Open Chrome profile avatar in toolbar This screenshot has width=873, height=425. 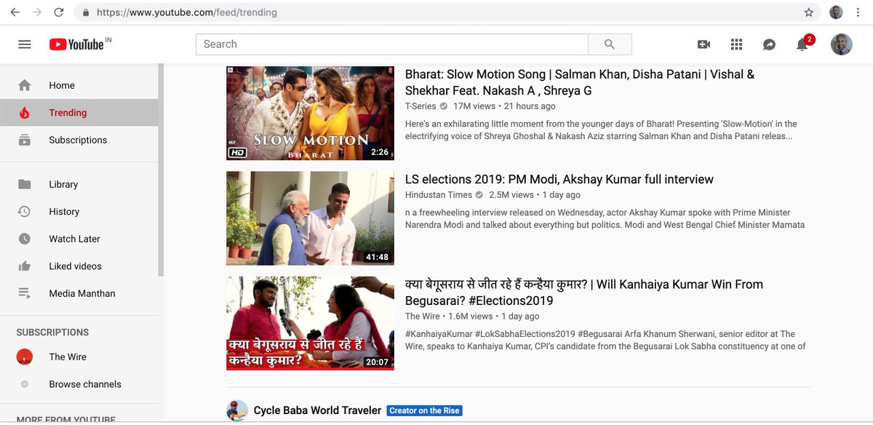pos(837,12)
